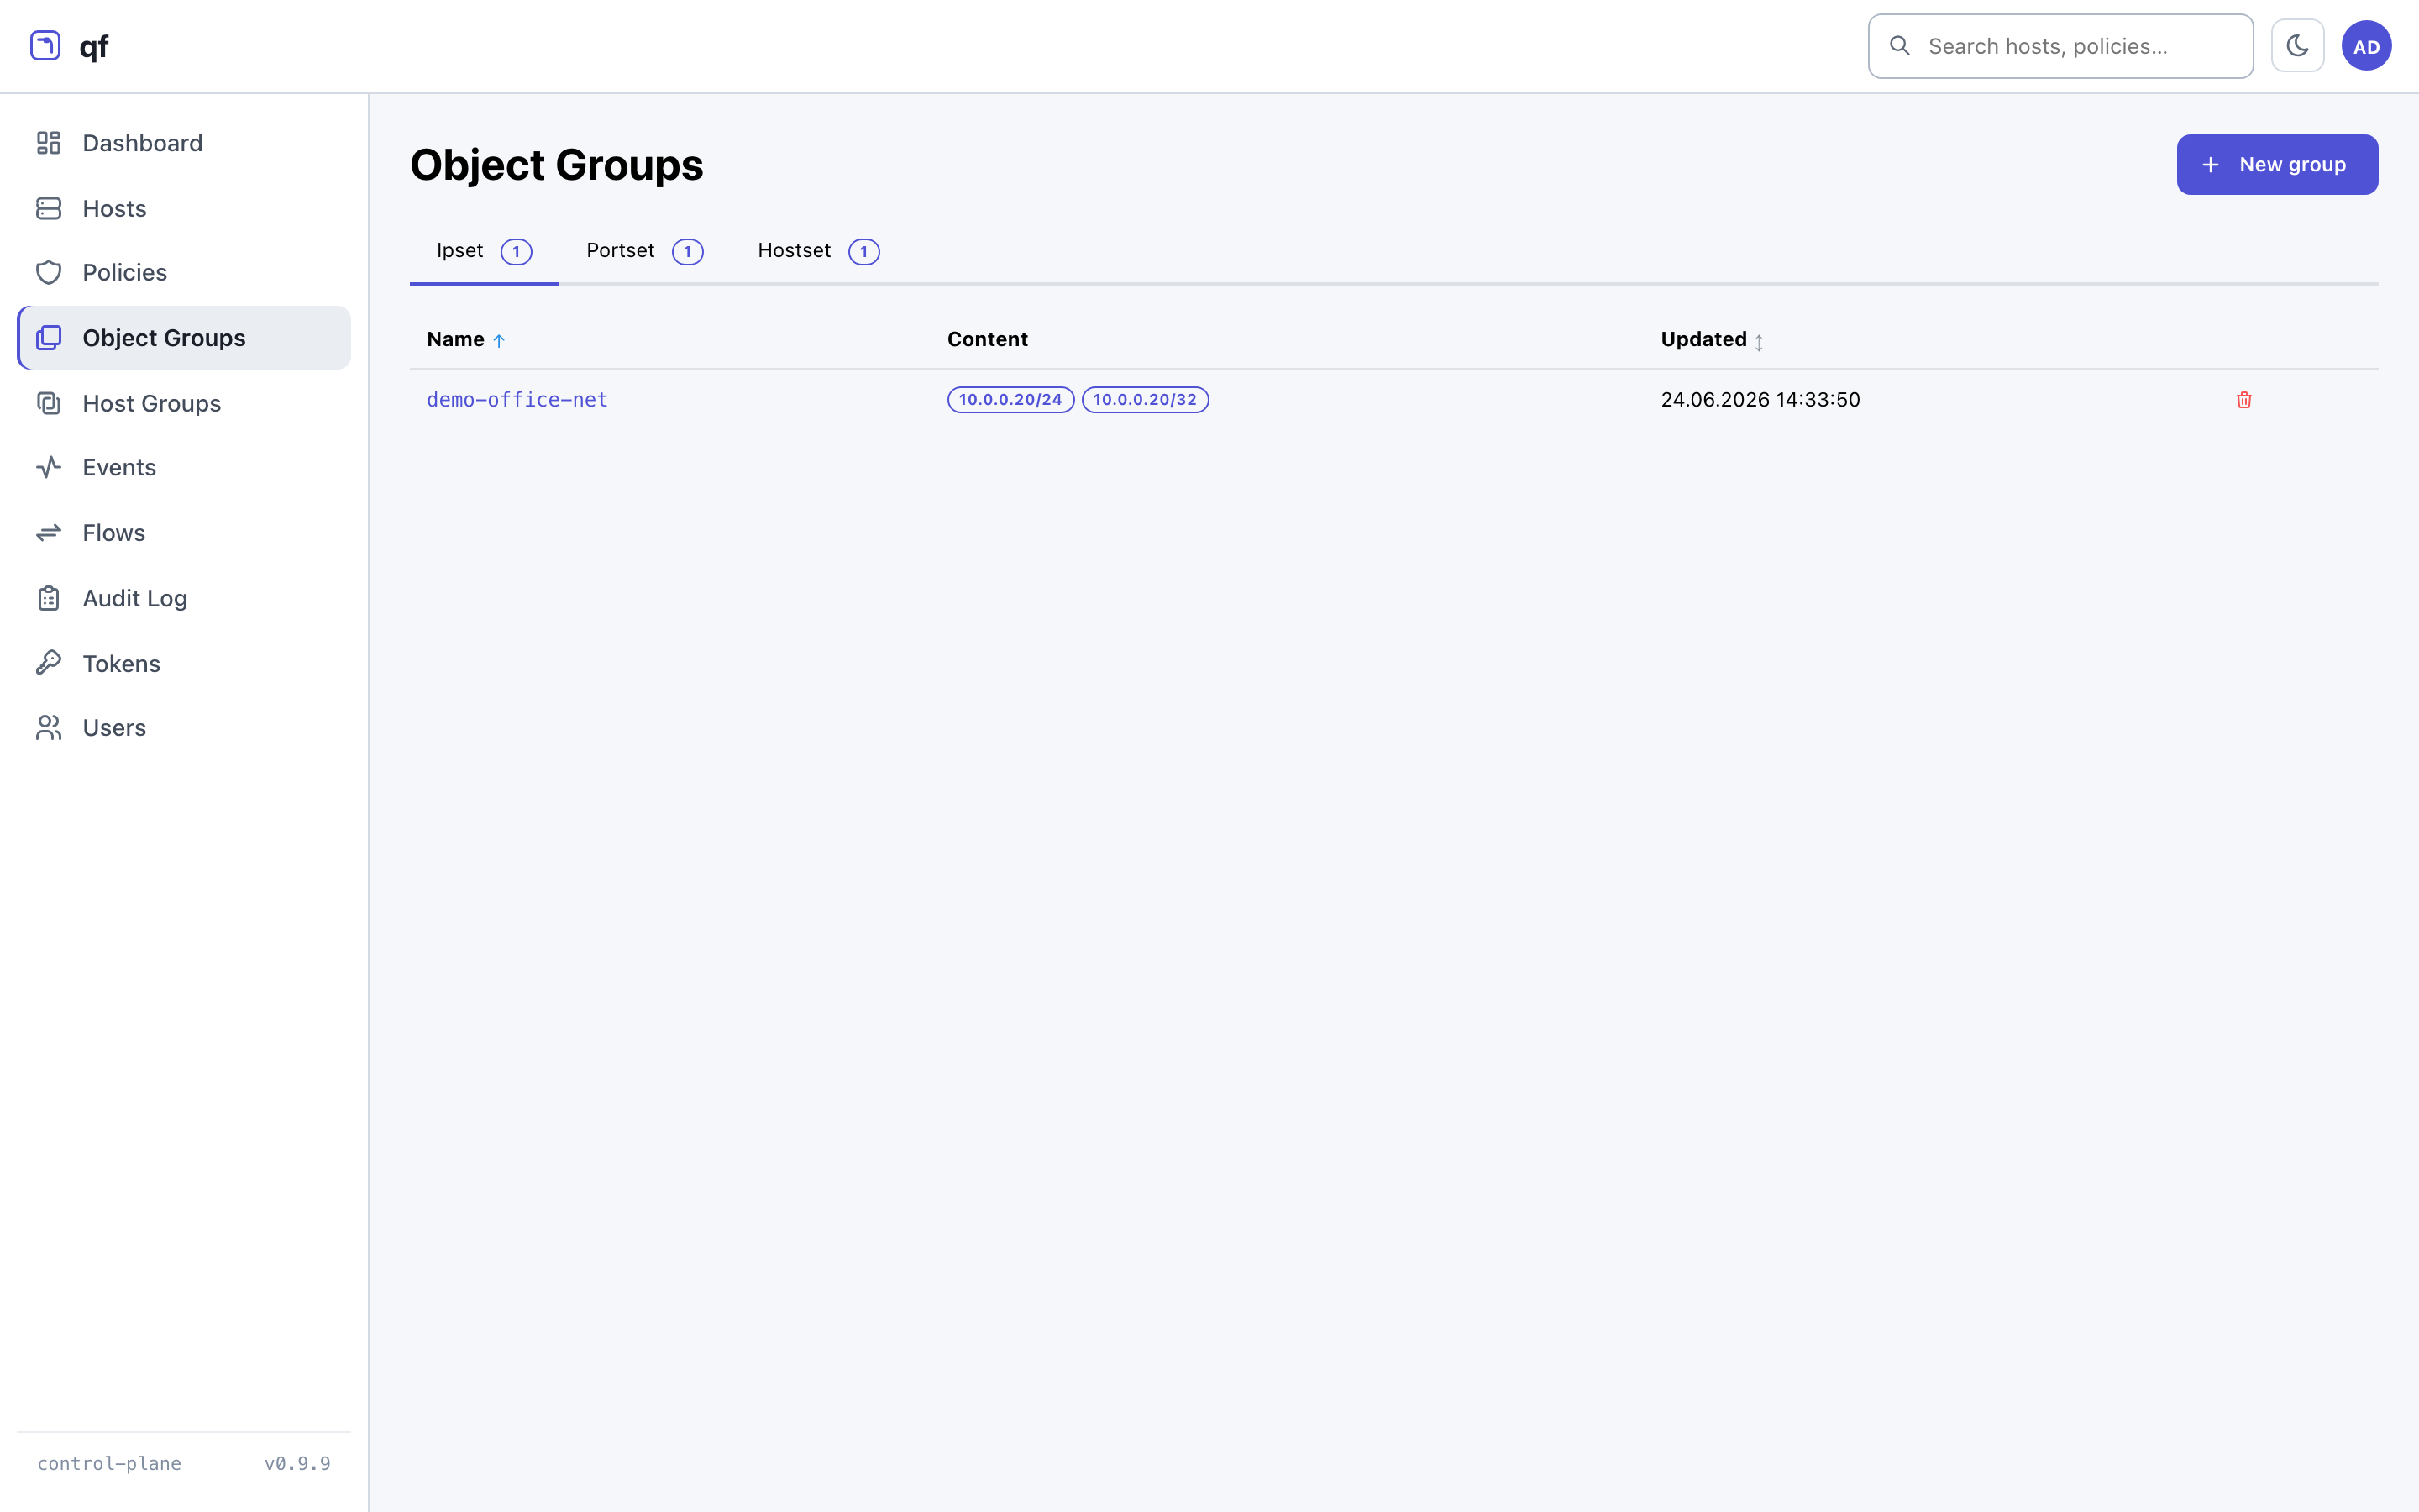Screen dimensions: 2419x1512
Task: Go to Hosts page
Action: (184, 208)
